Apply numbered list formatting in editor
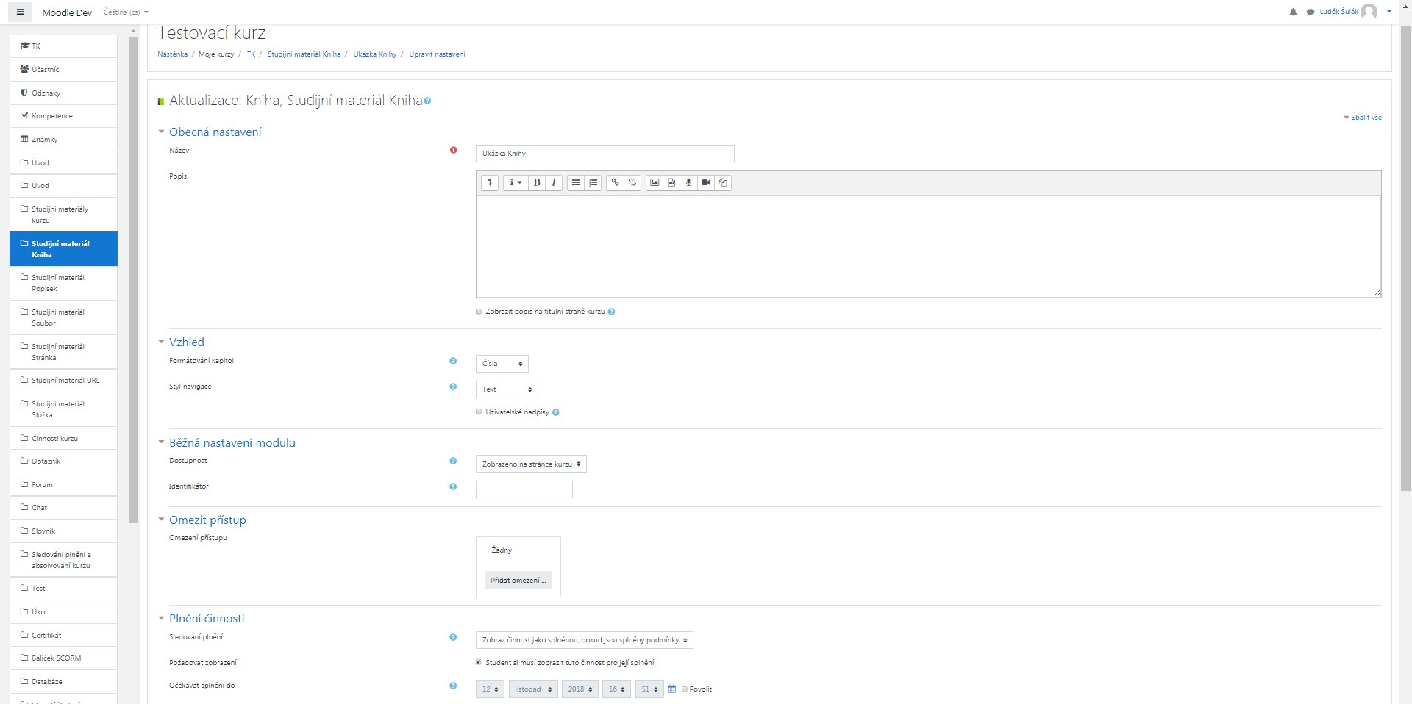1412x704 pixels. pos(593,183)
